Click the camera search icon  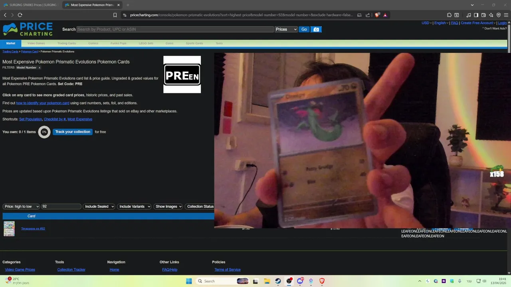(x=316, y=29)
